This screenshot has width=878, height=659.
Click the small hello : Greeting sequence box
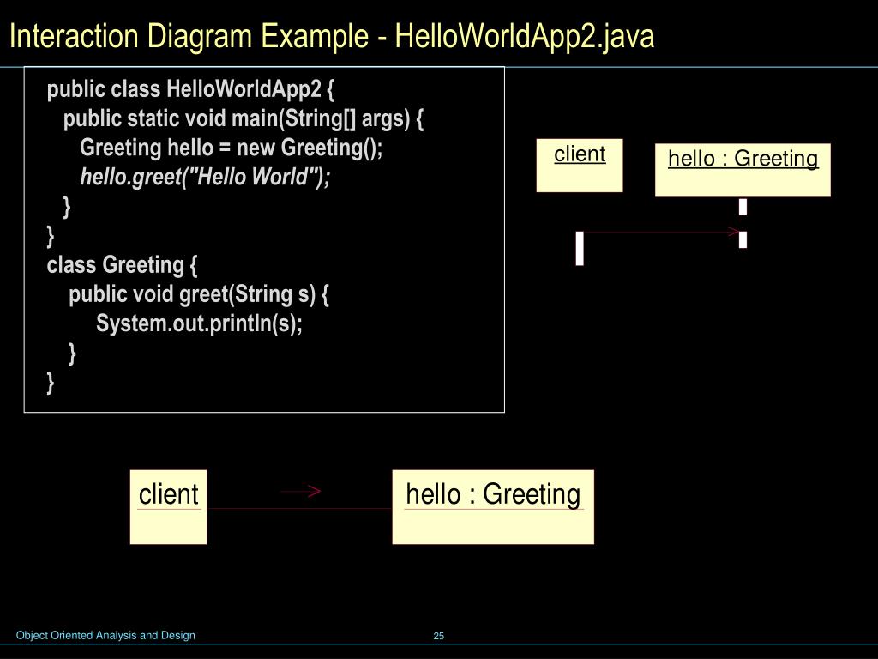pyautogui.click(x=743, y=170)
